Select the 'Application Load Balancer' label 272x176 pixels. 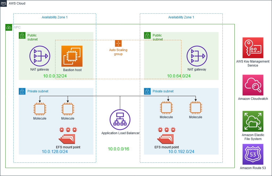pos(120,133)
